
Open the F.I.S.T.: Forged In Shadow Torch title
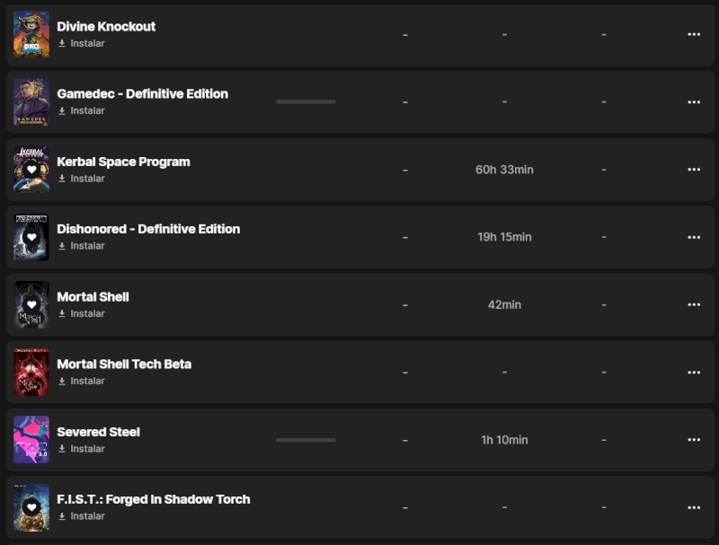pyautogui.click(x=154, y=499)
